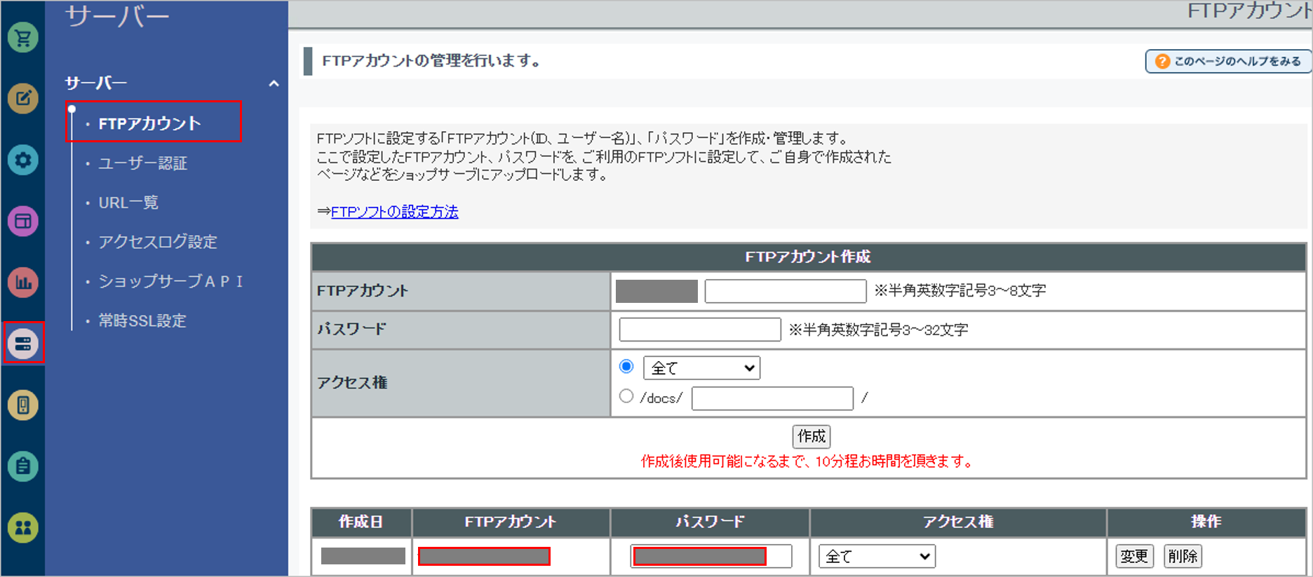This screenshot has height=577, width=1313.
Task: Click このページのヘルプをみる help button
Action: [x=1228, y=62]
